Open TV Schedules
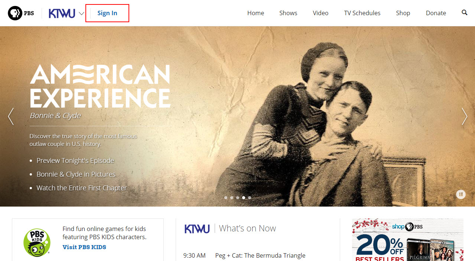Screen dimensions: 475x261 [x=362, y=13]
